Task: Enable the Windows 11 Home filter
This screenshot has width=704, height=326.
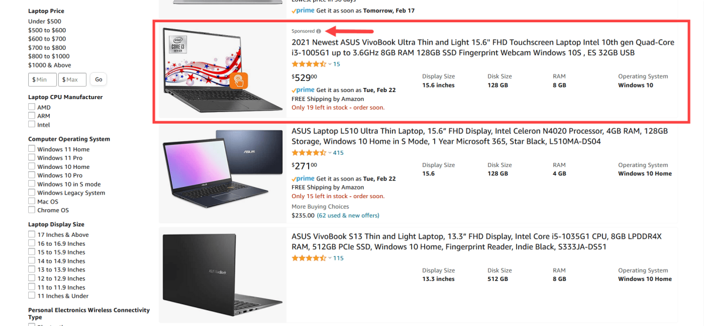Action: [x=32, y=149]
